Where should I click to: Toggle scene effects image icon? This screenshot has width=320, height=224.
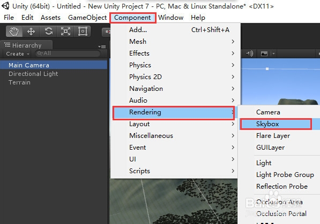click(x=264, y=54)
